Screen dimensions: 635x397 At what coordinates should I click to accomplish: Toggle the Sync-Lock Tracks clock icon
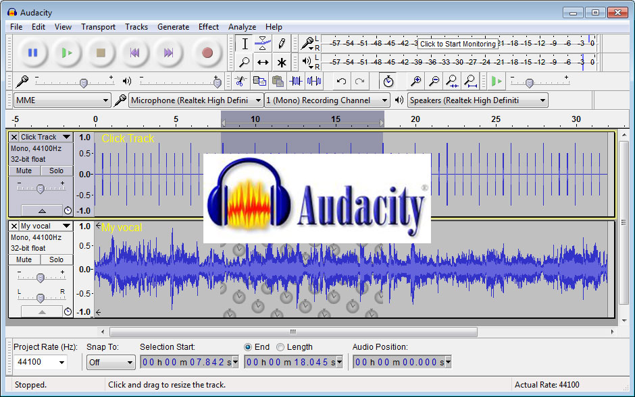pyautogui.click(x=388, y=81)
